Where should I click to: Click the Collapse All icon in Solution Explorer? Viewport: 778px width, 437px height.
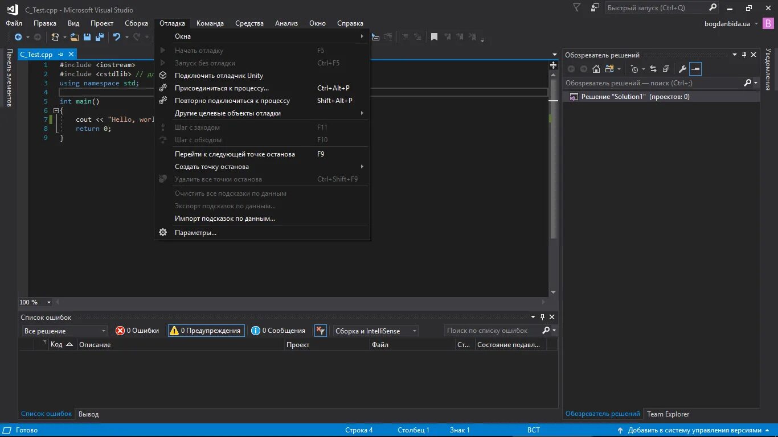point(666,69)
